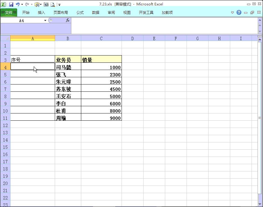Switch to the 数据 ribbon tab

pos(96,12)
